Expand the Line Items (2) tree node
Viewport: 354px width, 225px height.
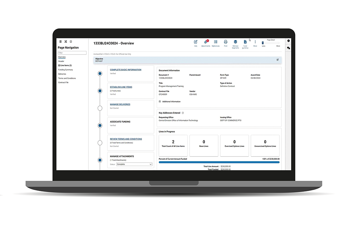[x=59, y=65]
